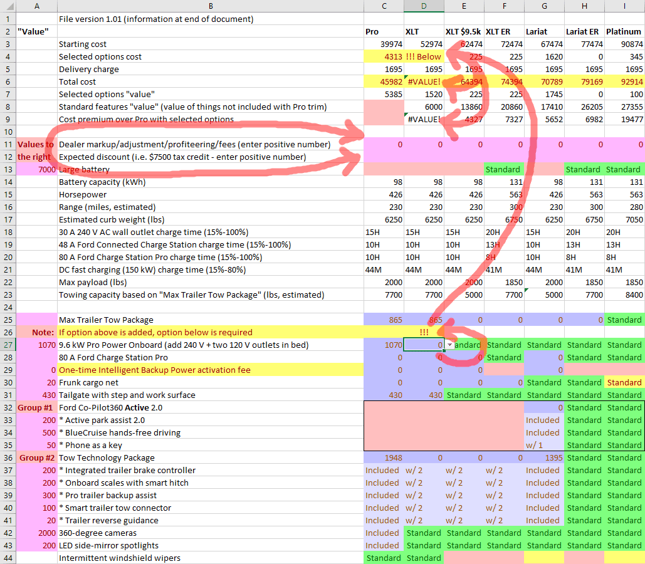The image size is (645, 564).
Task: Select the XLT Total cost #VALUE! cell
Action: click(424, 81)
